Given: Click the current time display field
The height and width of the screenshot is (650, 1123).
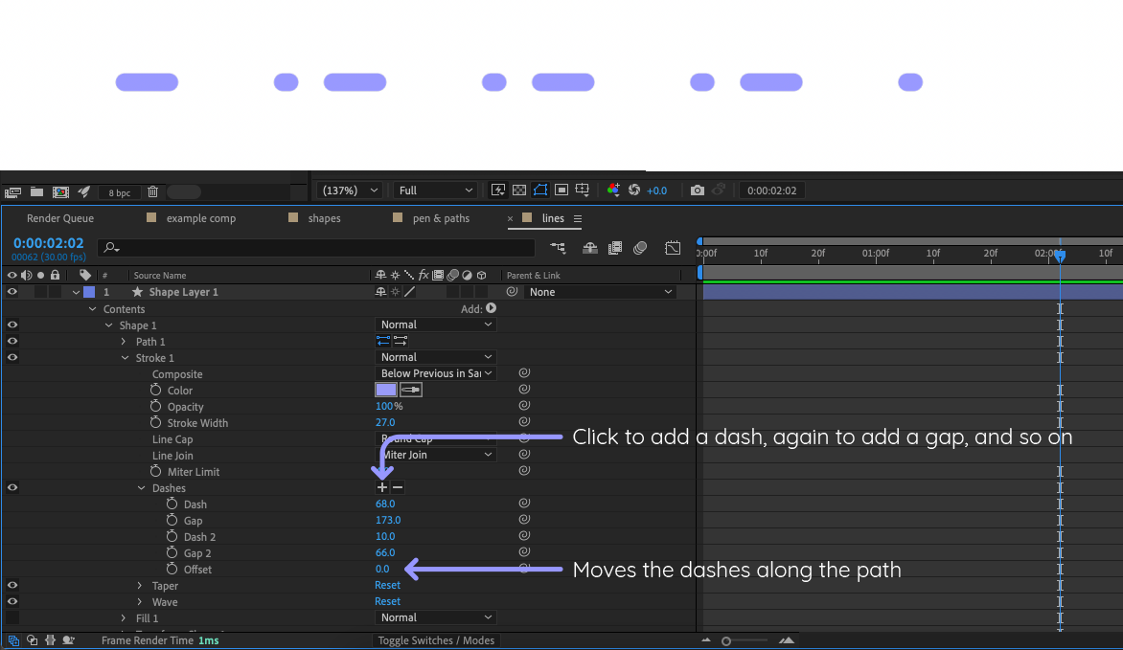Looking at the screenshot, I should 49,242.
